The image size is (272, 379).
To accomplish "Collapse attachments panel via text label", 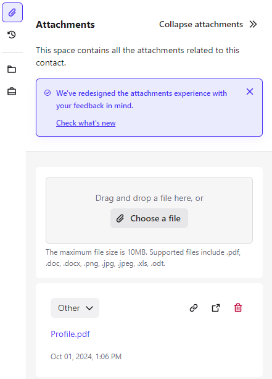I will 201,24.
